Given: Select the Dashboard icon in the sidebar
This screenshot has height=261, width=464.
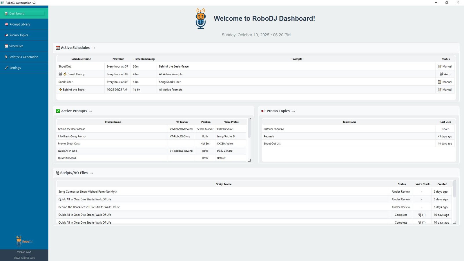Looking at the screenshot, I should [x=6, y=13].
